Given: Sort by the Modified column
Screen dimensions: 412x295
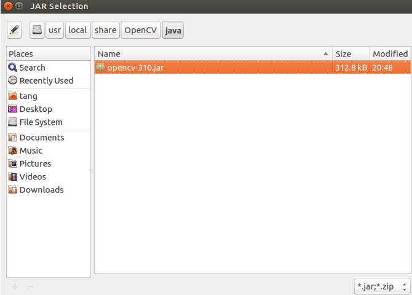Looking at the screenshot, I should tap(390, 54).
